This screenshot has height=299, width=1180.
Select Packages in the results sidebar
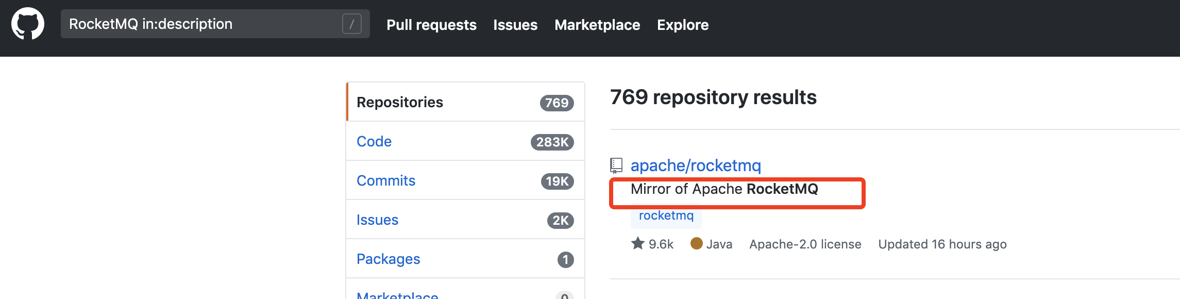pos(389,259)
